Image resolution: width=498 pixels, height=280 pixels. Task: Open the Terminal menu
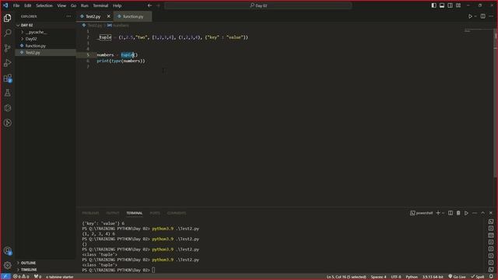point(100,5)
